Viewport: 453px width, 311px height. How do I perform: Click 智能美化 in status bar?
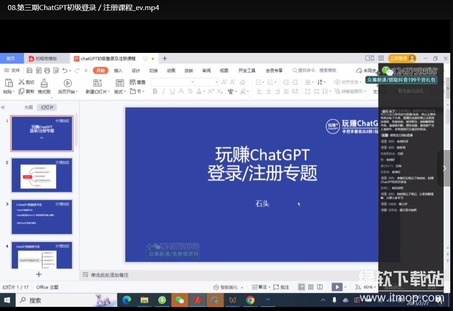click(x=228, y=287)
